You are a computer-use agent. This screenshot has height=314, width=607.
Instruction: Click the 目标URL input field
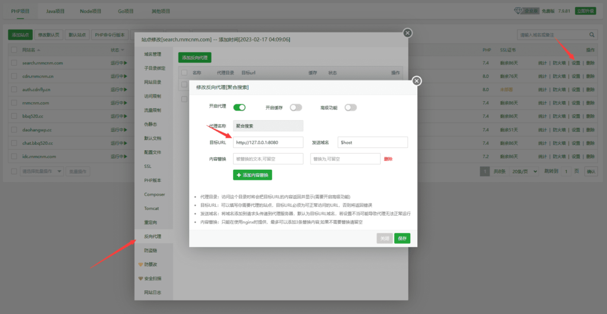tap(268, 142)
